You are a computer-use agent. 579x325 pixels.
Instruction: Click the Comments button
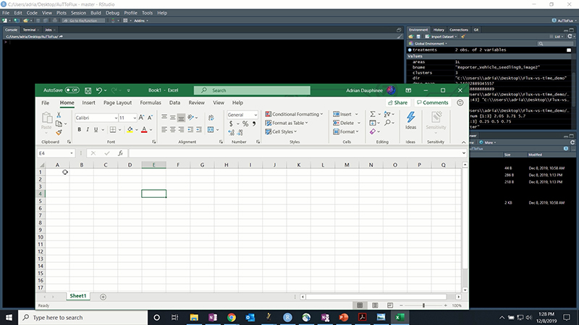click(x=432, y=103)
